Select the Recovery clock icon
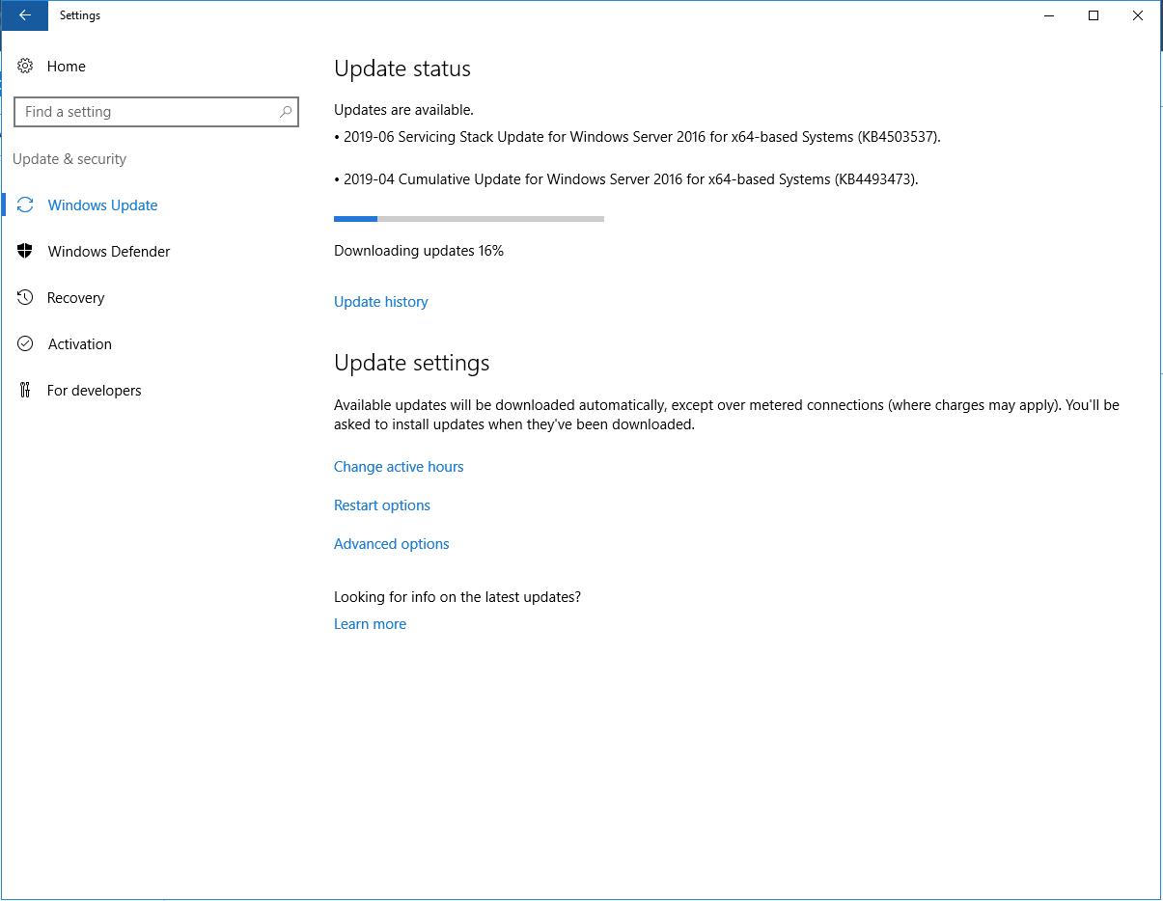This screenshot has width=1163, height=901. pyautogui.click(x=26, y=298)
